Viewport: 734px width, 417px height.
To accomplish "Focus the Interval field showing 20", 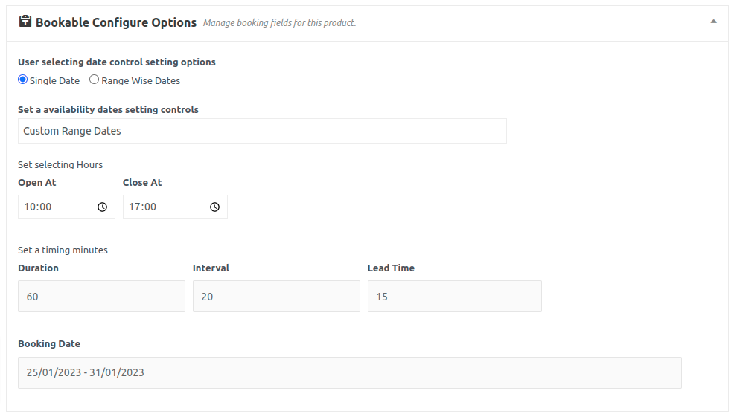I will (276, 297).
